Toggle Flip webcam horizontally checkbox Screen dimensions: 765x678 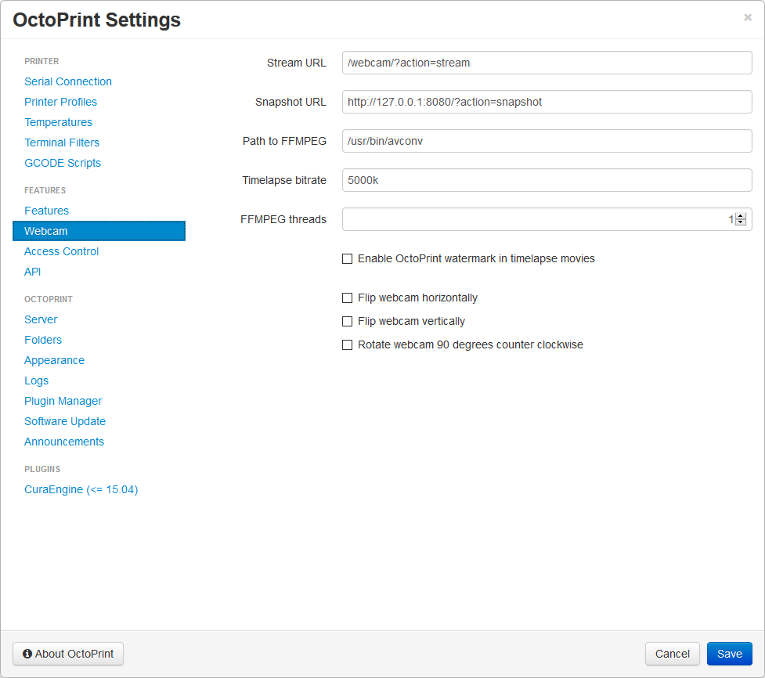click(x=348, y=298)
